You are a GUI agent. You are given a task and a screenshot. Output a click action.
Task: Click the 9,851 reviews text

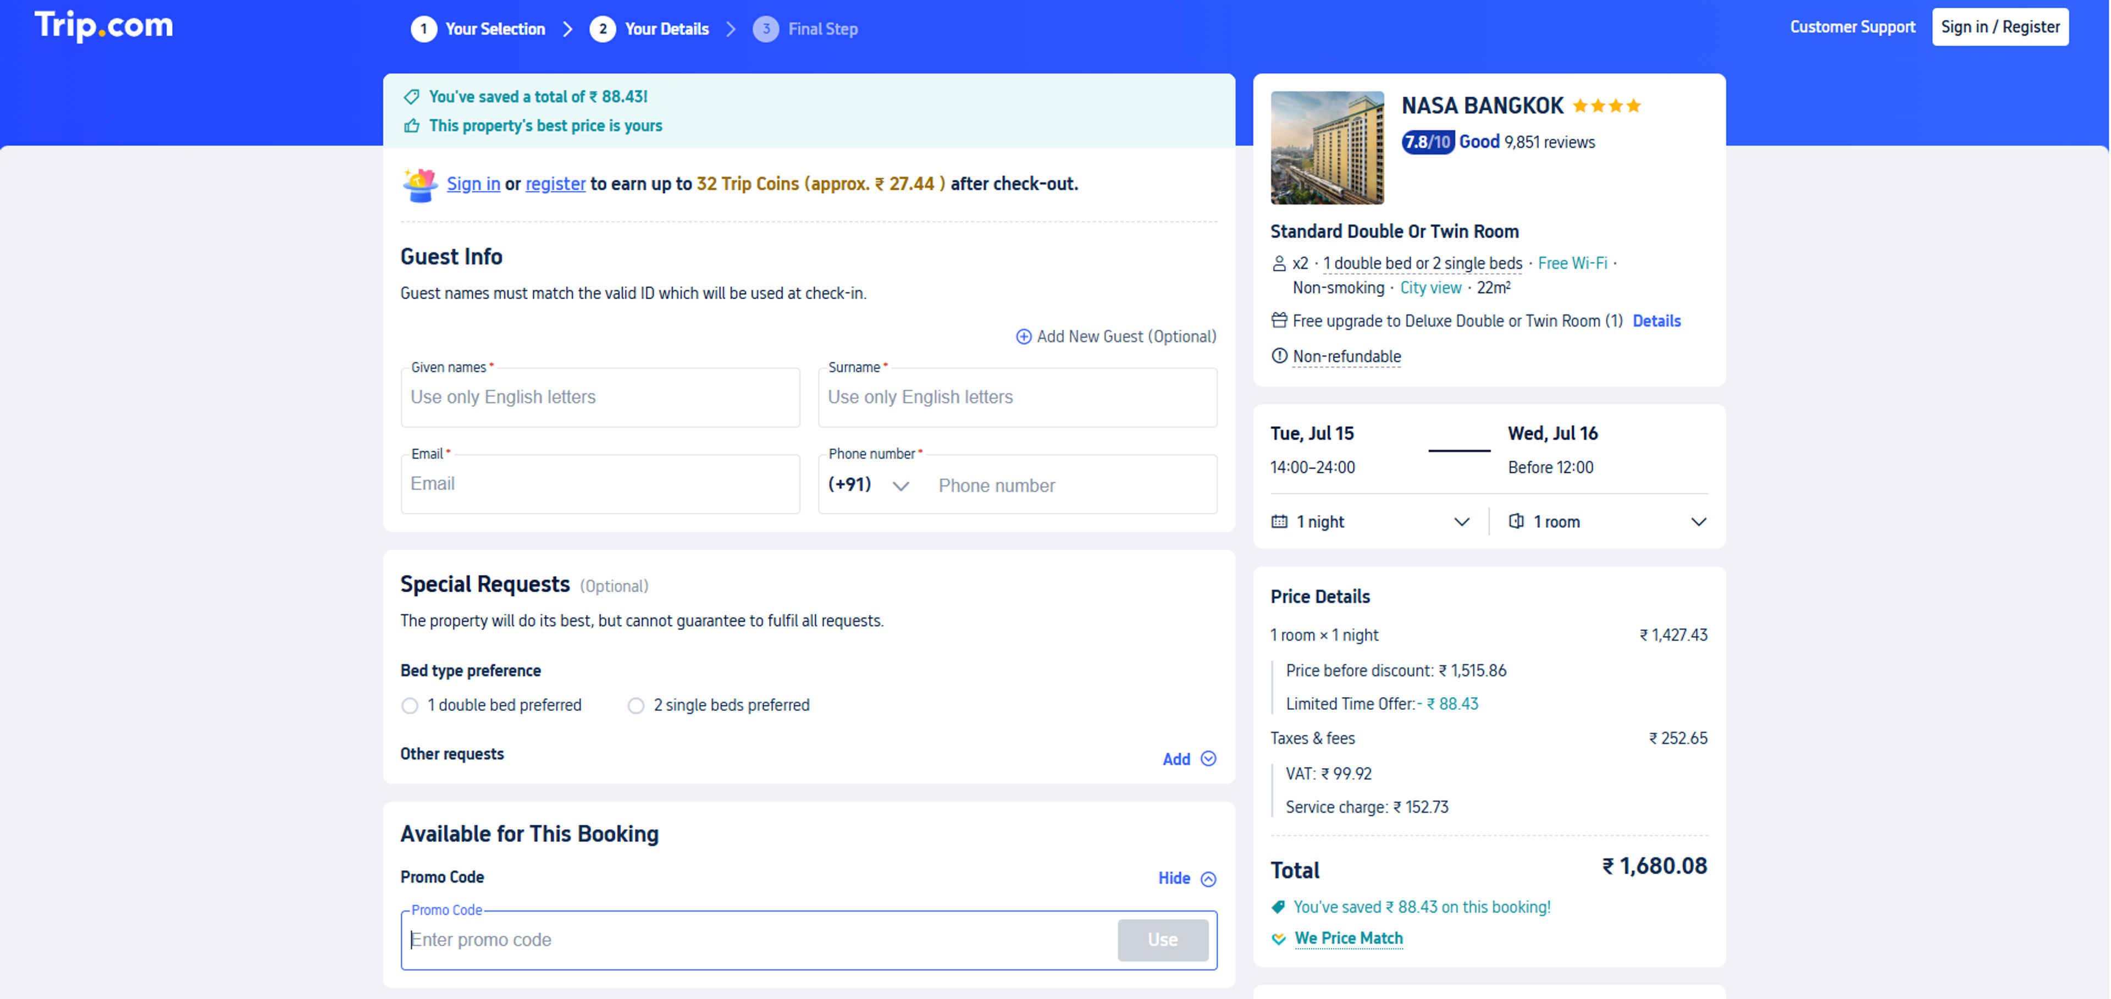[x=1549, y=142]
